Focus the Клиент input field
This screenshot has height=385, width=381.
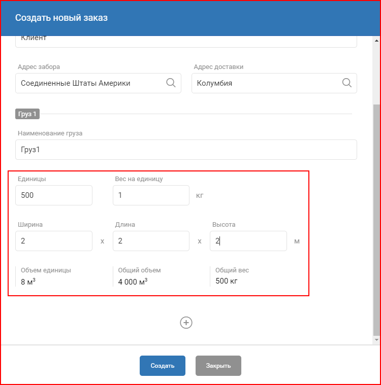tap(186, 41)
